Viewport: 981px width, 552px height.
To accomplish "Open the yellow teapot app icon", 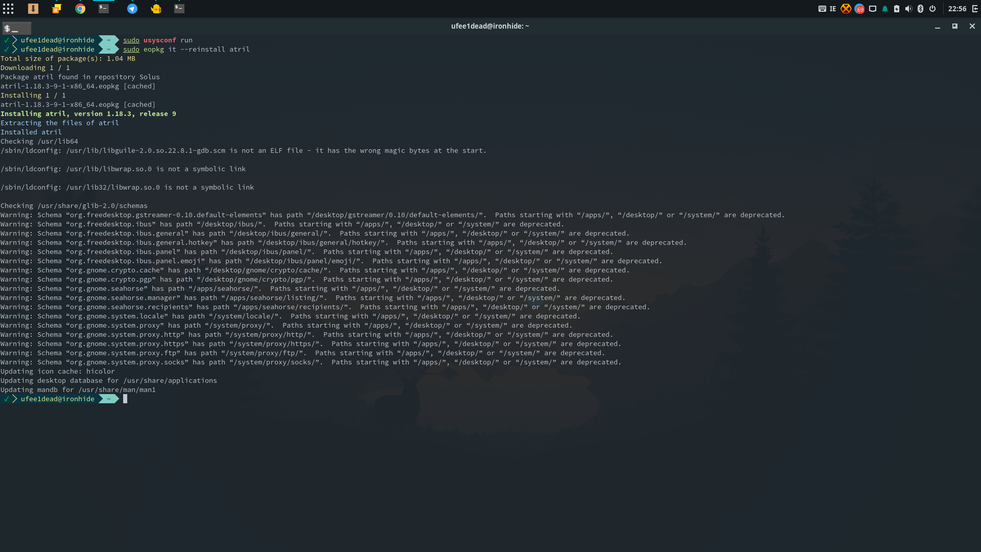I will pos(156,9).
